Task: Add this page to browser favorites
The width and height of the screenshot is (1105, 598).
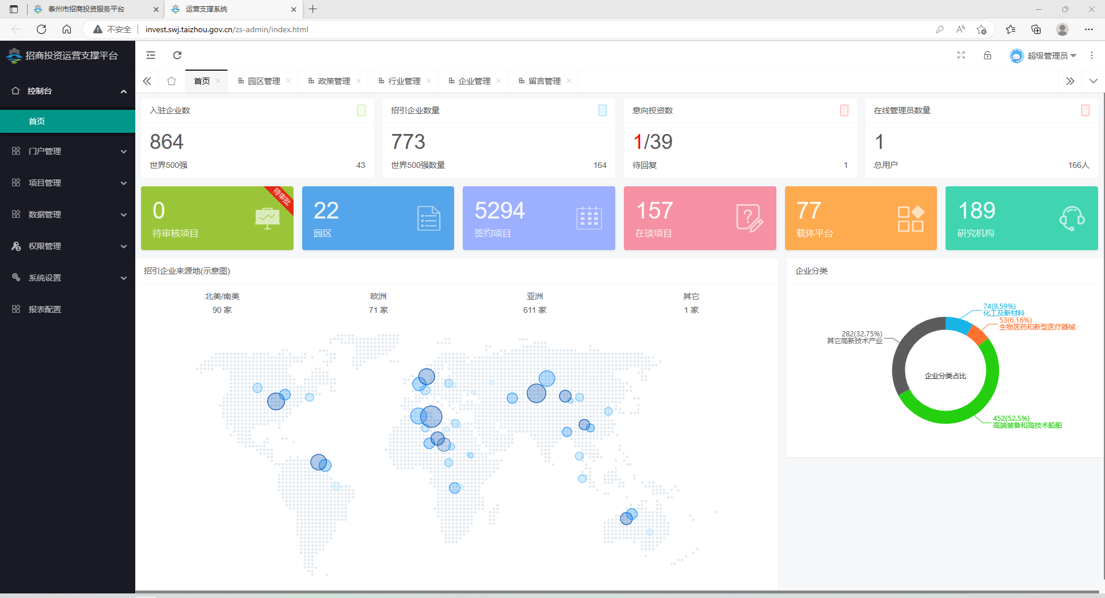Action: click(982, 29)
